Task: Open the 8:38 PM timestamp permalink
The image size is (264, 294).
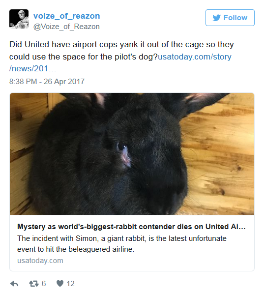Action: click(x=23, y=82)
